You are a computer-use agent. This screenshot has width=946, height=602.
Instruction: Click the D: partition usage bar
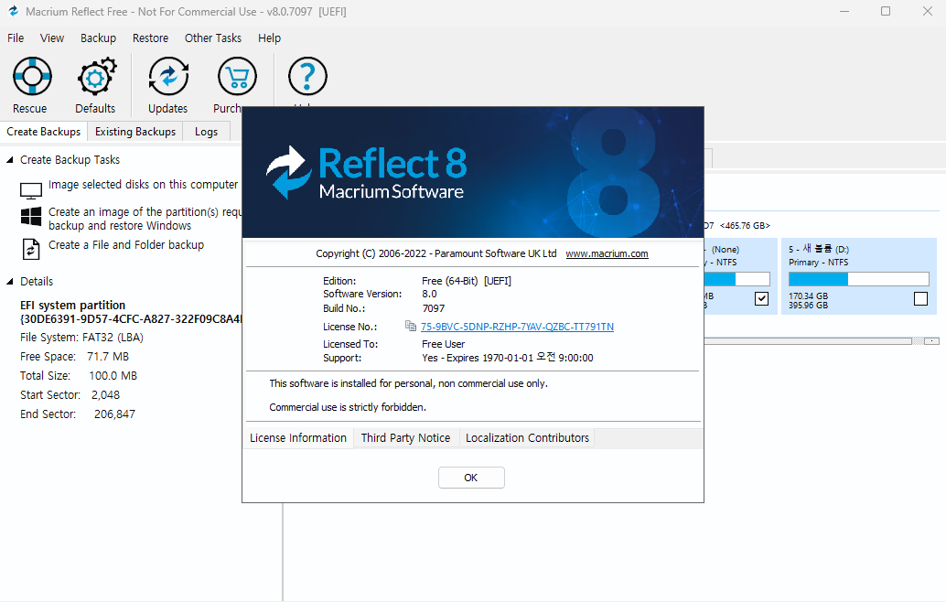[x=858, y=279]
